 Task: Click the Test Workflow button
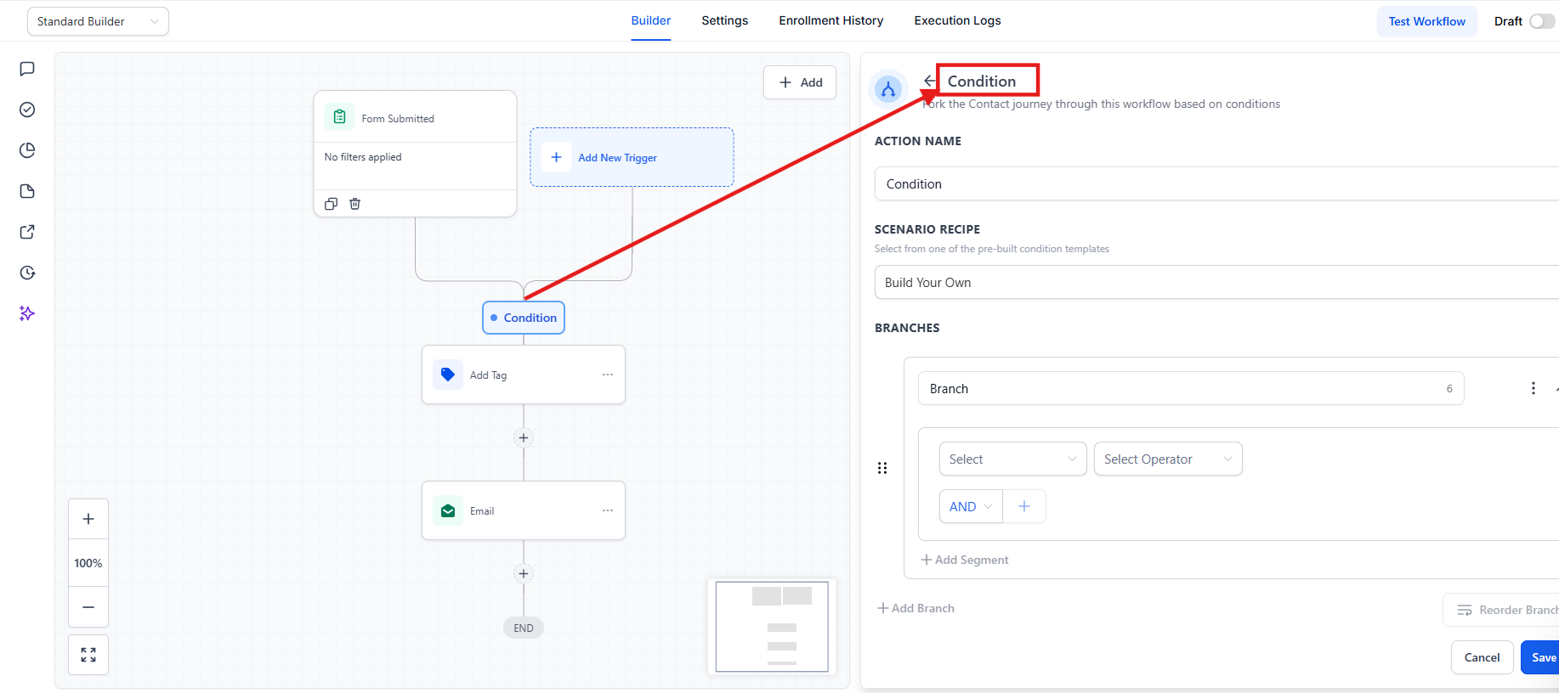[1426, 21]
